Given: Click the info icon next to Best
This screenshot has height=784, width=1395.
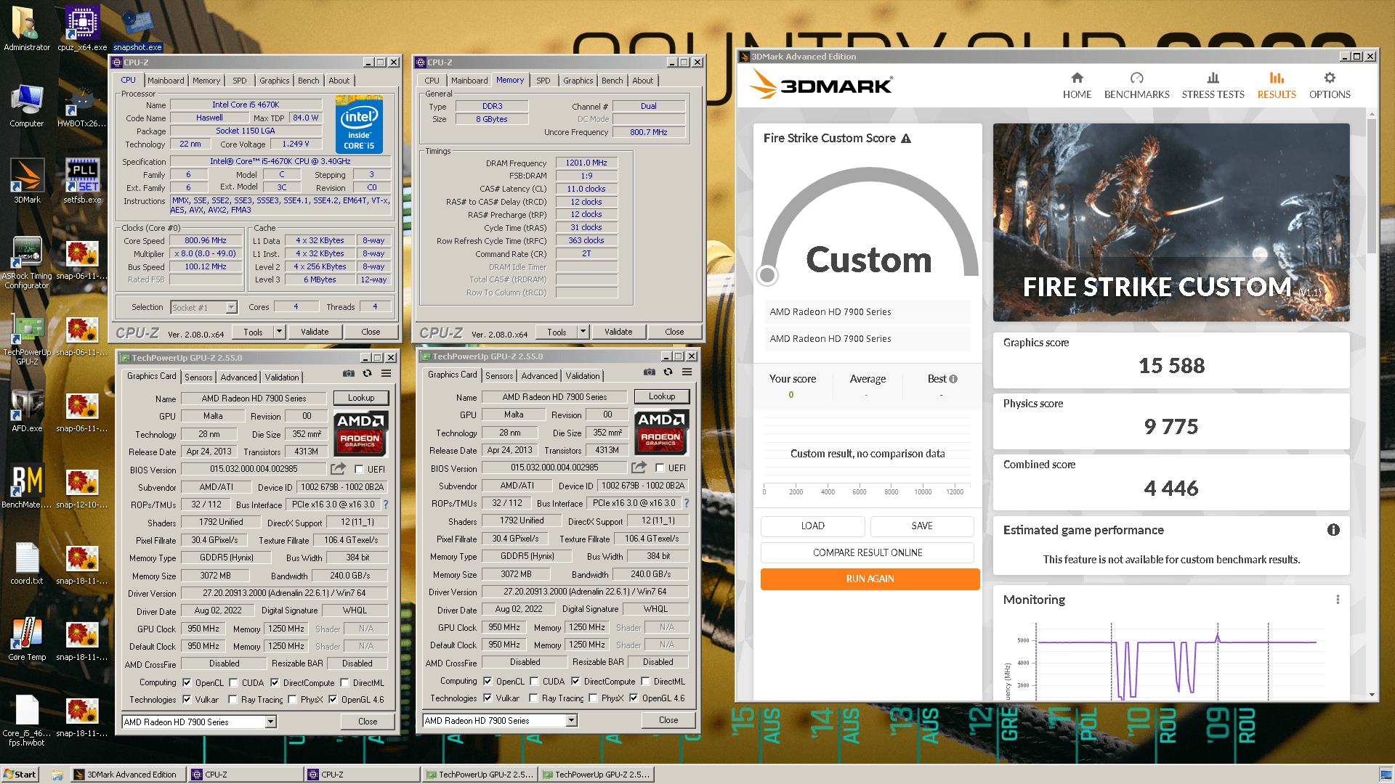Looking at the screenshot, I should [x=953, y=379].
